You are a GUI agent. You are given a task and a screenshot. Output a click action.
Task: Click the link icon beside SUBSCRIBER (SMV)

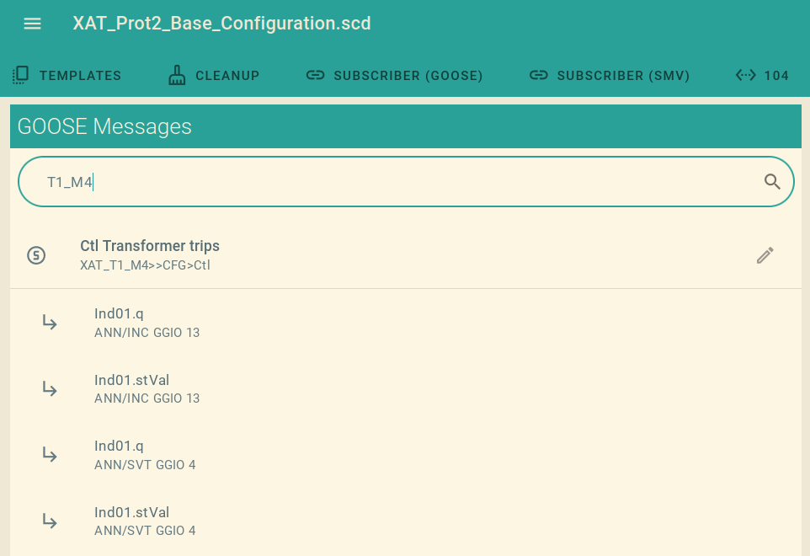pos(538,75)
